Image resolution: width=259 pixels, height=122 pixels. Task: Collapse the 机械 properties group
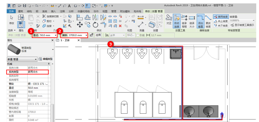pyautogui.click(x=48, y=64)
